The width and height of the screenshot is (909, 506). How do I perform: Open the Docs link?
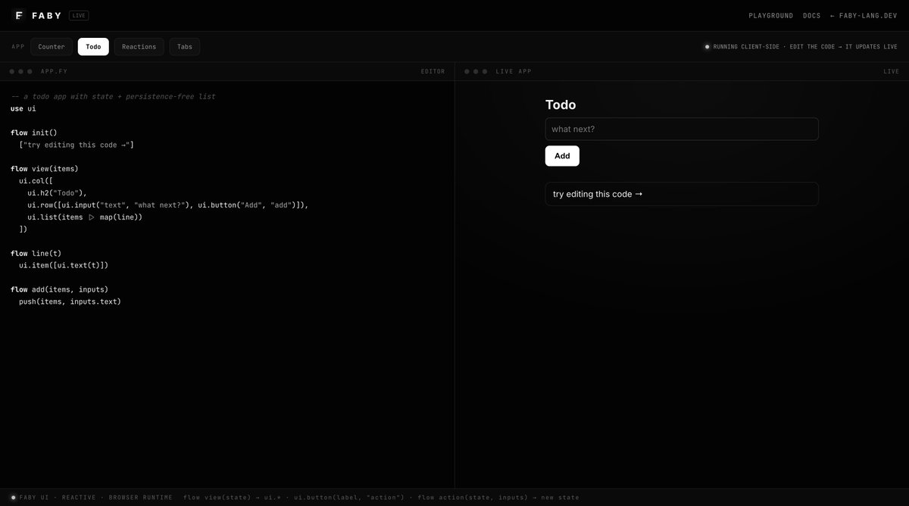[812, 16]
